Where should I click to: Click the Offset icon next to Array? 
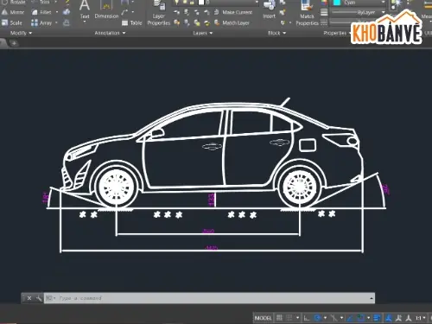67,22
